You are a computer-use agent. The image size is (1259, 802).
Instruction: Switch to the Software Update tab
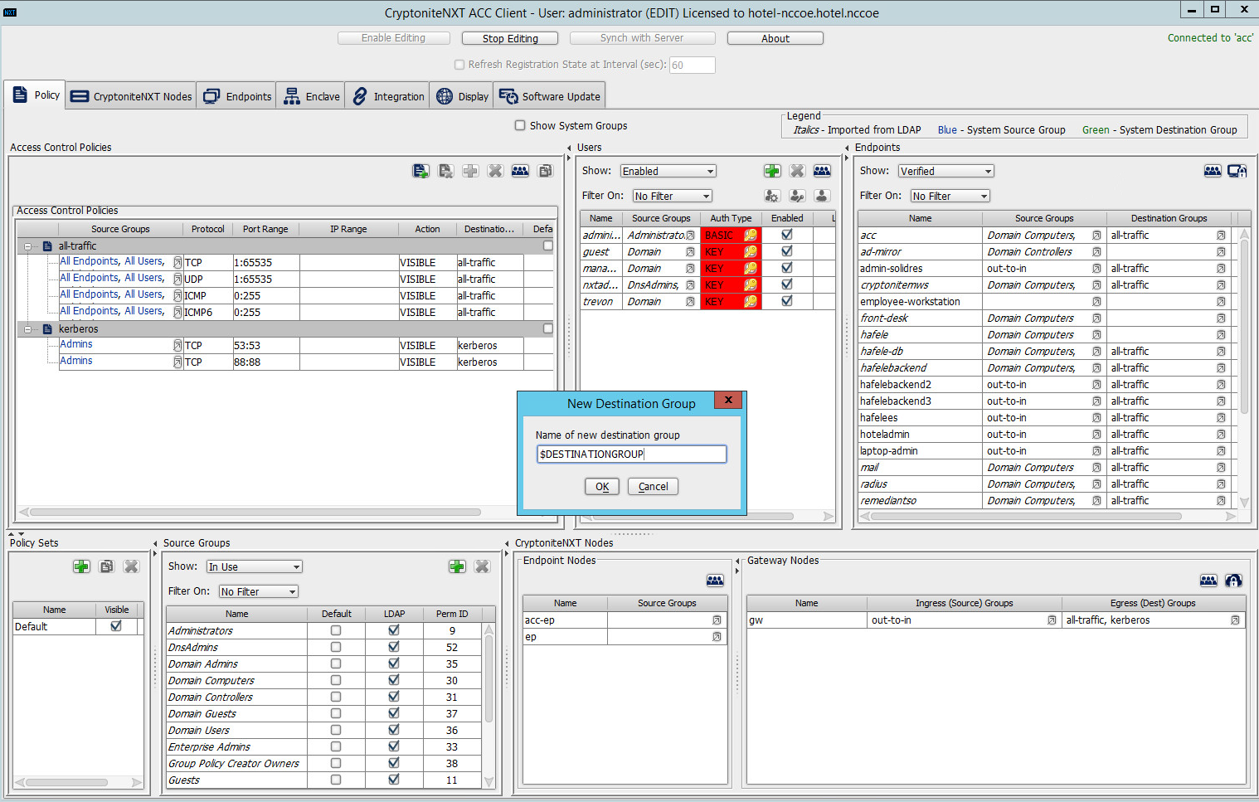(549, 96)
